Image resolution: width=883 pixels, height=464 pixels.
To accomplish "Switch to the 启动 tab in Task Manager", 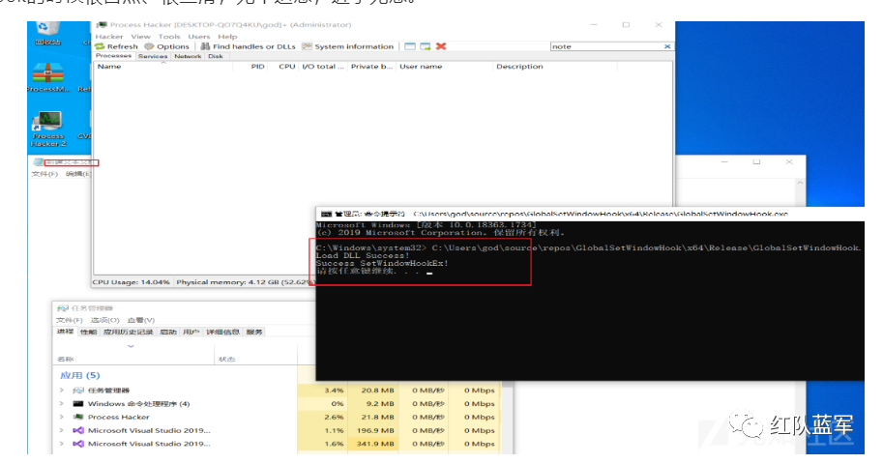I will coord(168,333).
